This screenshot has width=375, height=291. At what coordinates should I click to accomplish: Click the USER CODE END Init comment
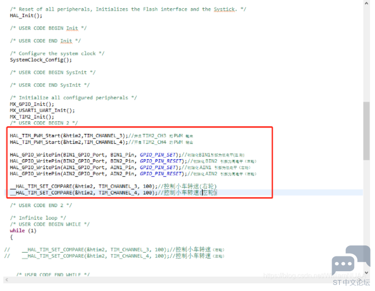[46, 41]
